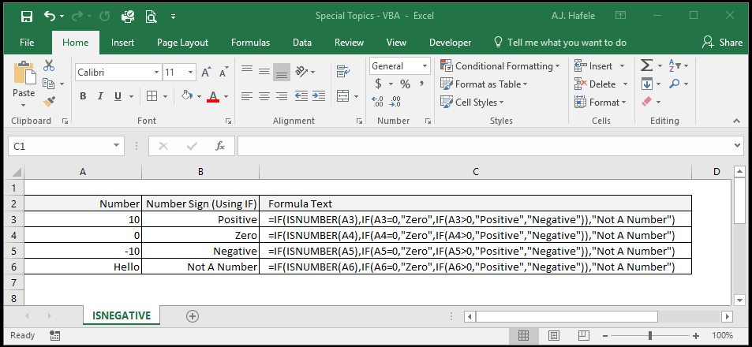The image size is (752, 347).
Task: Select the Format Painter brush
Action: [49, 101]
